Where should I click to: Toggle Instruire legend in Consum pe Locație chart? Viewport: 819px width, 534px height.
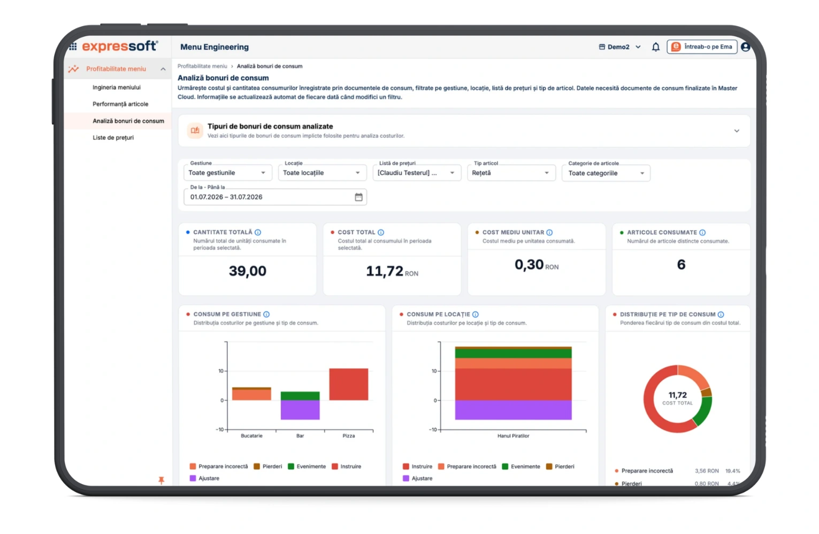(x=417, y=467)
